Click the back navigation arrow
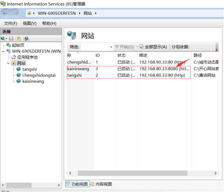The width and height of the screenshot is (224, 192). click(x=5, y=13)
